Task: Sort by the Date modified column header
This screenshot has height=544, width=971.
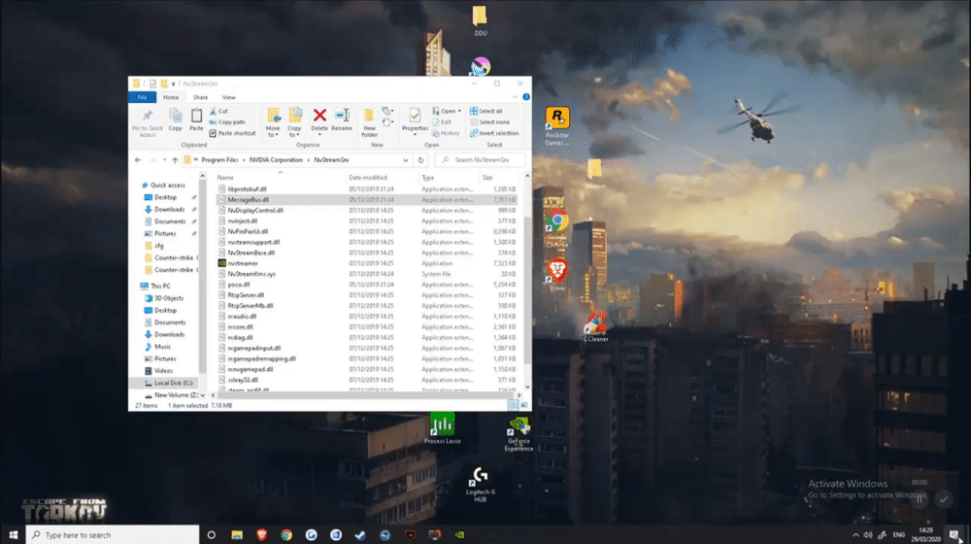Action: point(367,177)
